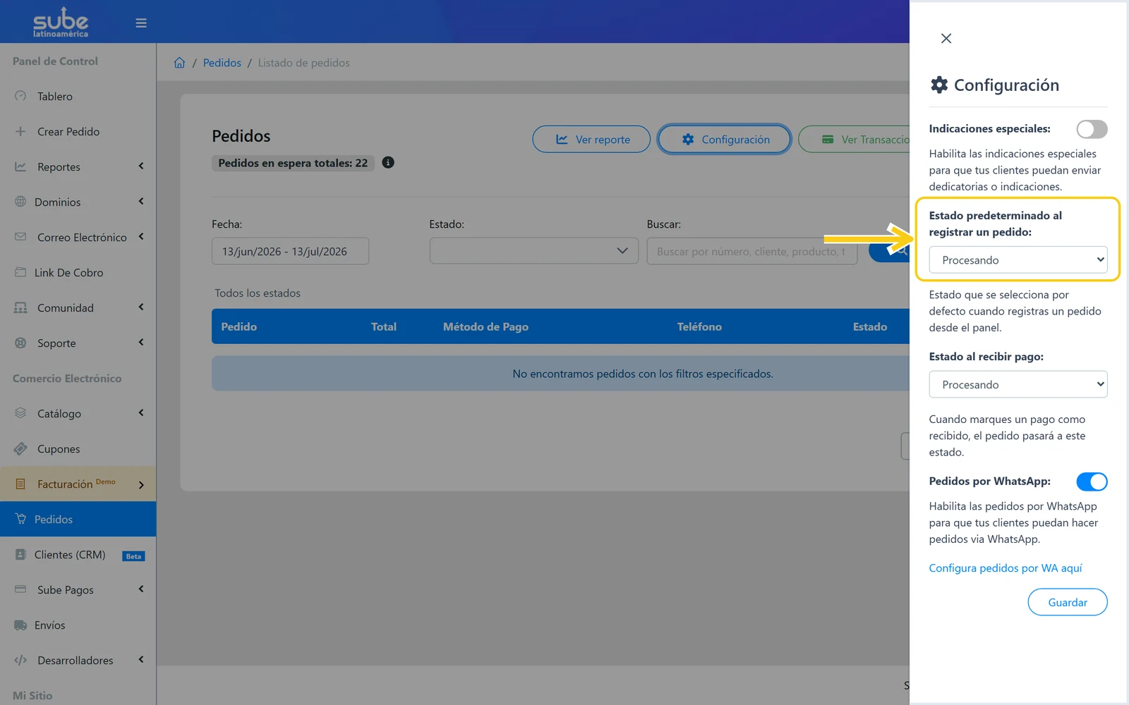
Task: Click the Soporte lifebuoy icon
Action: click(x=20, y=343)
